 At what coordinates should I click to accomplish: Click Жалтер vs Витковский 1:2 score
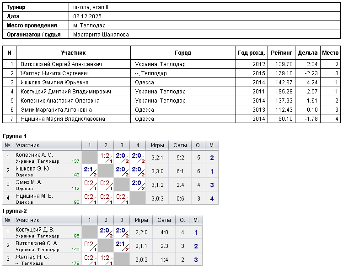(x=106, y=259)
